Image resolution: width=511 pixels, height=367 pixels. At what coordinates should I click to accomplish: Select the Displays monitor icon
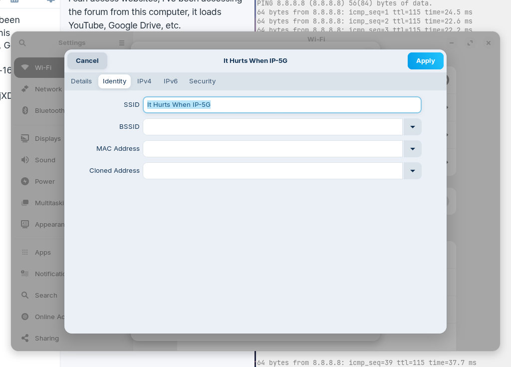pos(25,138)
